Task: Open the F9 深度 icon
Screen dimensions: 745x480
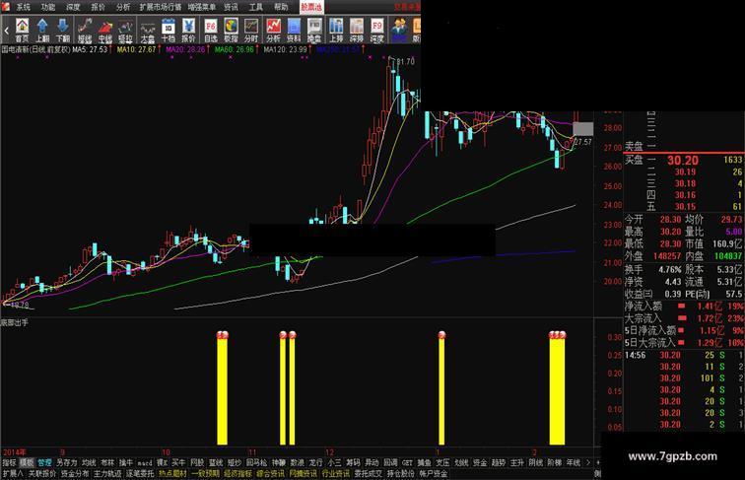Action: pos(376,30)
